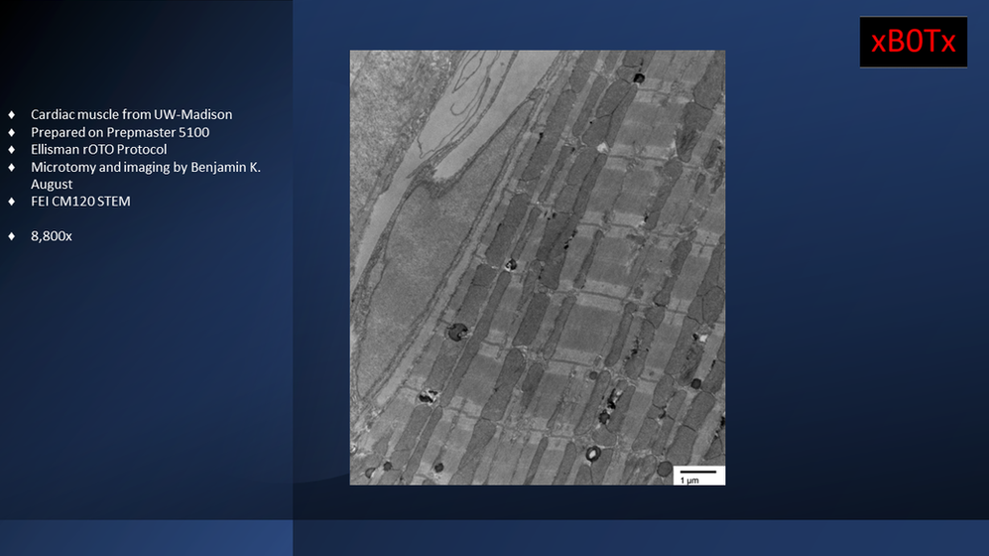This screenshot has height=556, width=989.
Task: Select the '8,800x' magnification text
Action: pos(52,236)
